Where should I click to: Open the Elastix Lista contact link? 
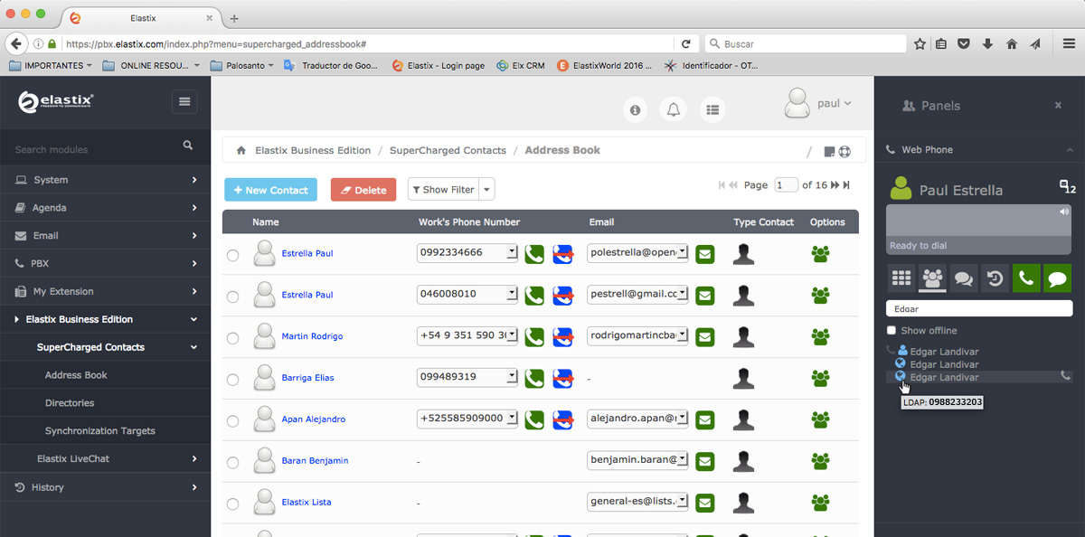pos(307,503)
